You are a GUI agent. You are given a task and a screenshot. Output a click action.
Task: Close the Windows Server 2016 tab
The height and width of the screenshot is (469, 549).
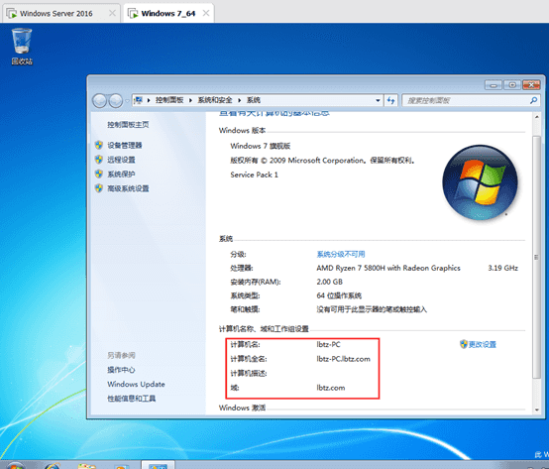tap(112, 13)
